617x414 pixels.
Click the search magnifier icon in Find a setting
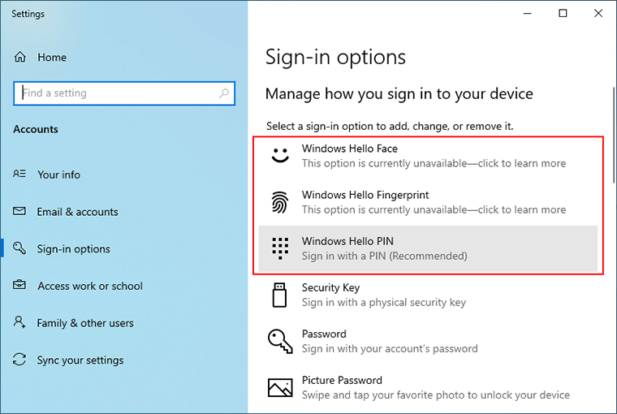[224, 93]
